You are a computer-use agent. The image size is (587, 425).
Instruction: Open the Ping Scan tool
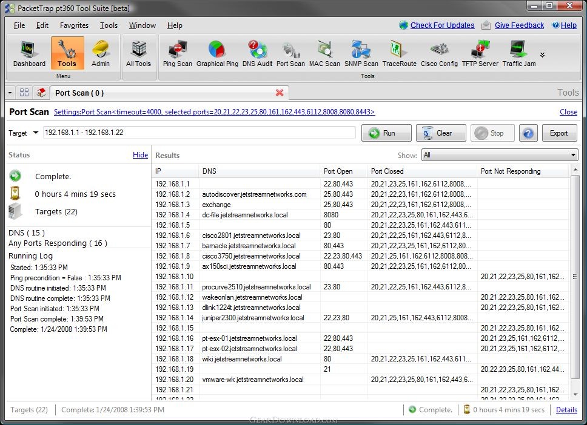[177, 53]
